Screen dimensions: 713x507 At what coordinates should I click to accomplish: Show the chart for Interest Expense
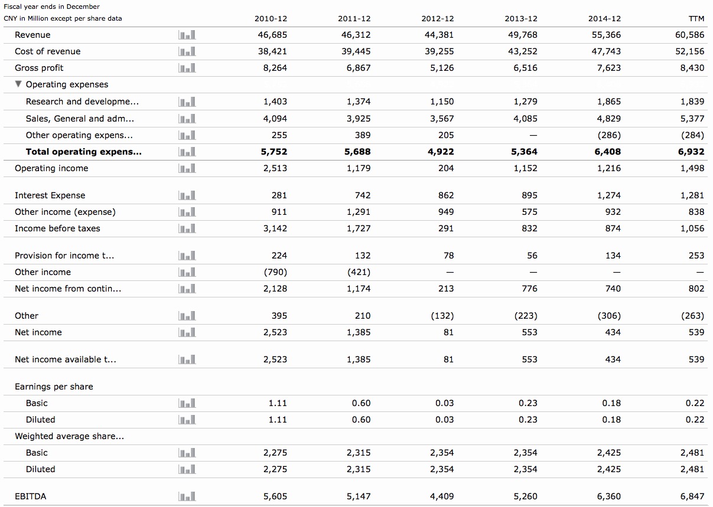tap(187, 195)
